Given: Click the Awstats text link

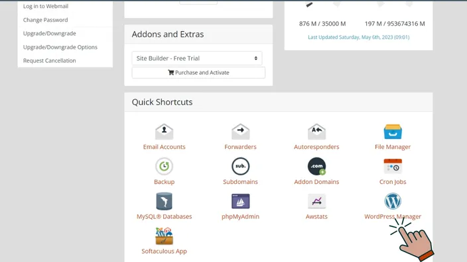Looking at the screenshot, I should [x=316, y=216].
